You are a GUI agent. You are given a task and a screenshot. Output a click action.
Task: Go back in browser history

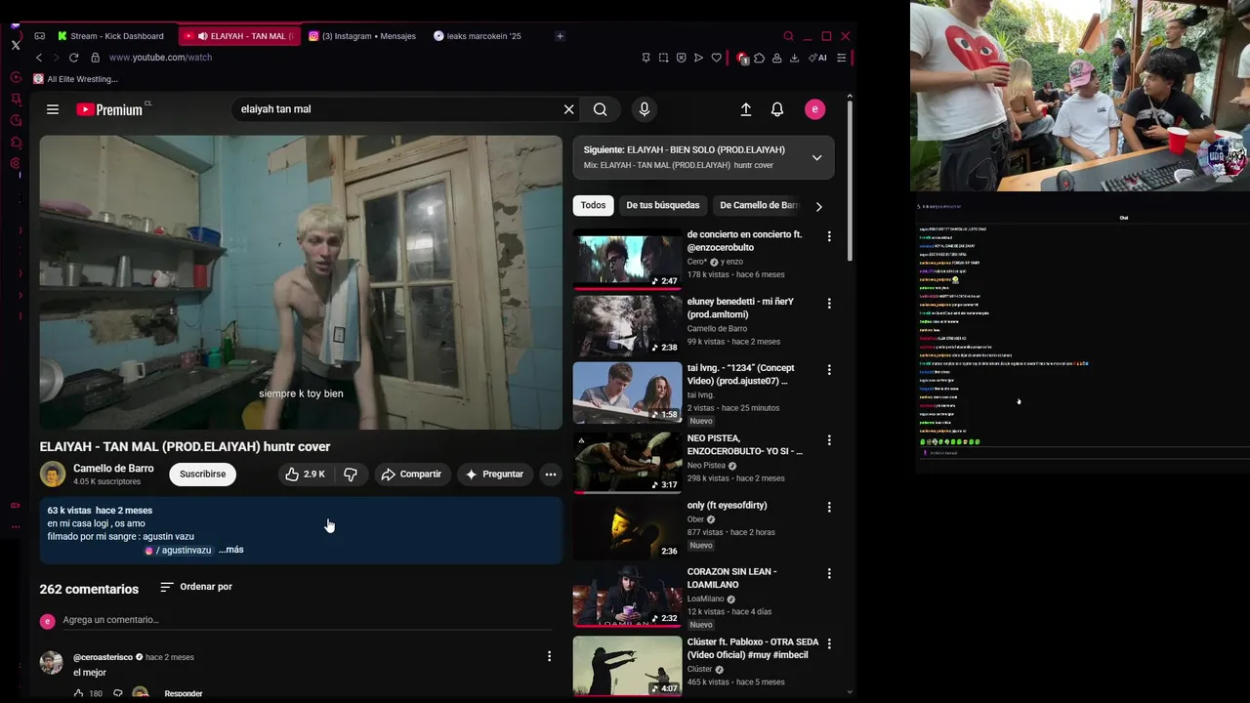[39, 58]
